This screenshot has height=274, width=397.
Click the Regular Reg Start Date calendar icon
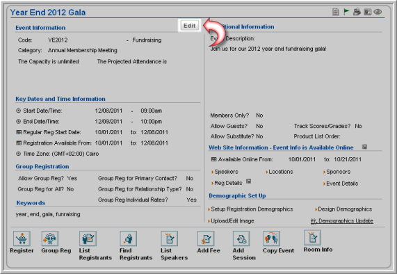point(19,132)
